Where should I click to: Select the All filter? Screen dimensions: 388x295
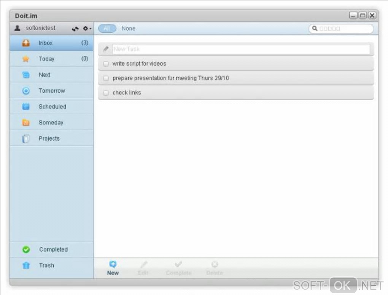click(x=107, y=29)
